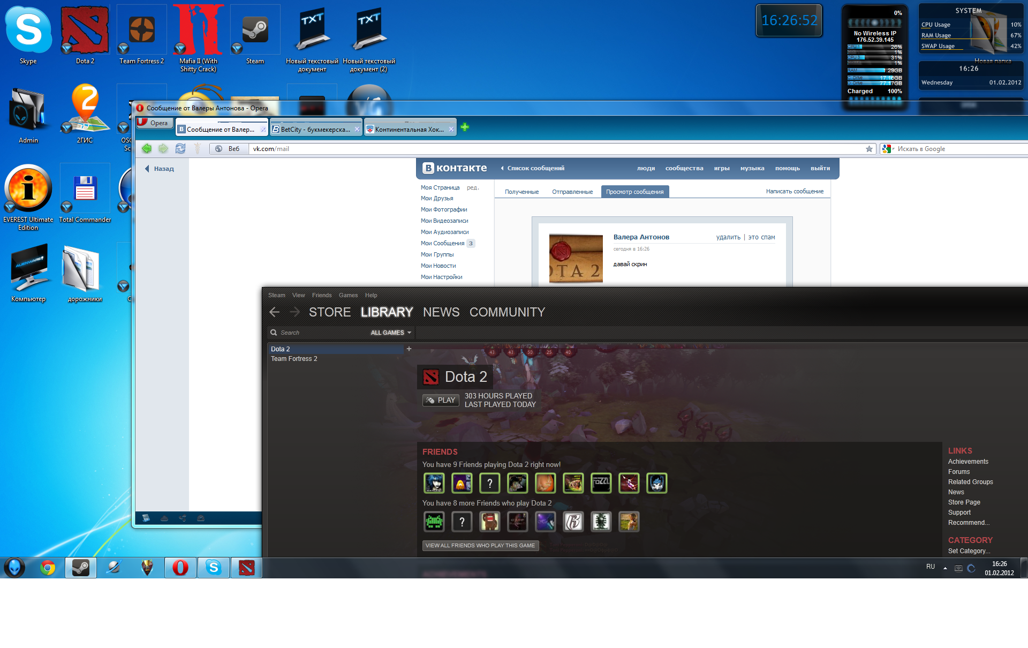
Task: Open EVEREST Ultimate Edition shortcut
Action: point(28,197)
